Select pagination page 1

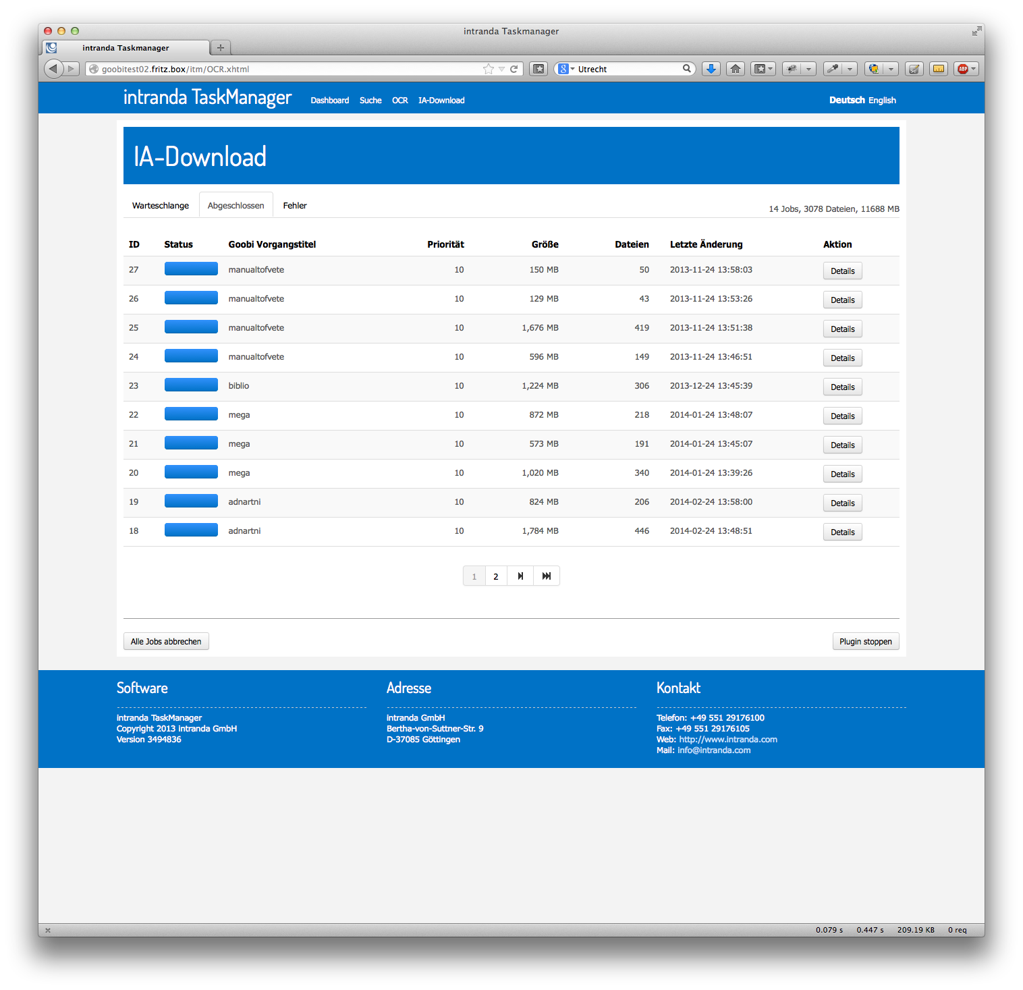click(x=474, y=576)
